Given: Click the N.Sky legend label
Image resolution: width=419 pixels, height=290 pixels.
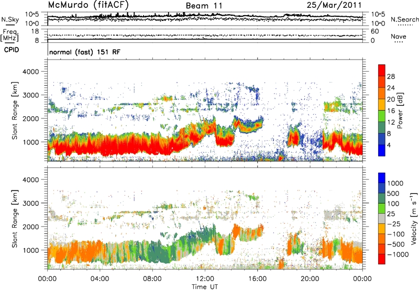Looking at the screenshot, I should 10,19.
